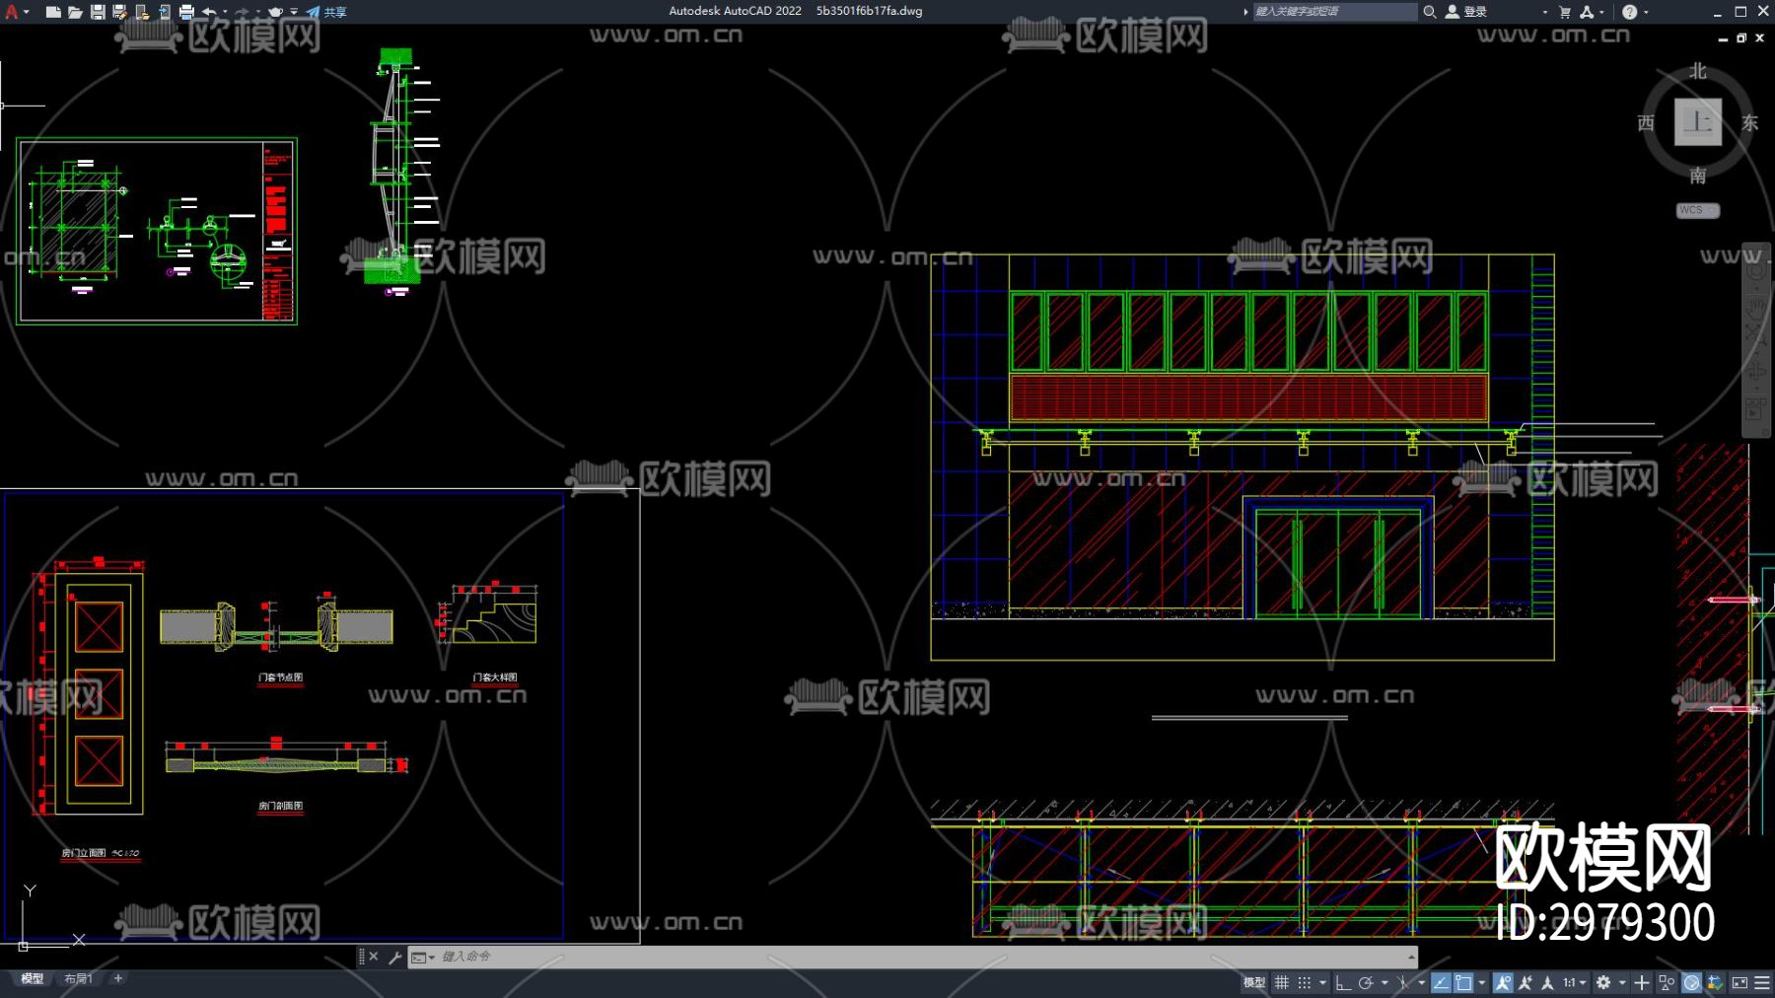This screenshot has height=998, width=1775.
Task: Click the New drawing icon
Action: pos(53,12)
